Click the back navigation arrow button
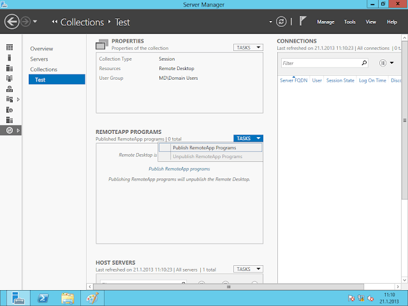The height and width of the screenshot is (306, 408). (11, 22)
